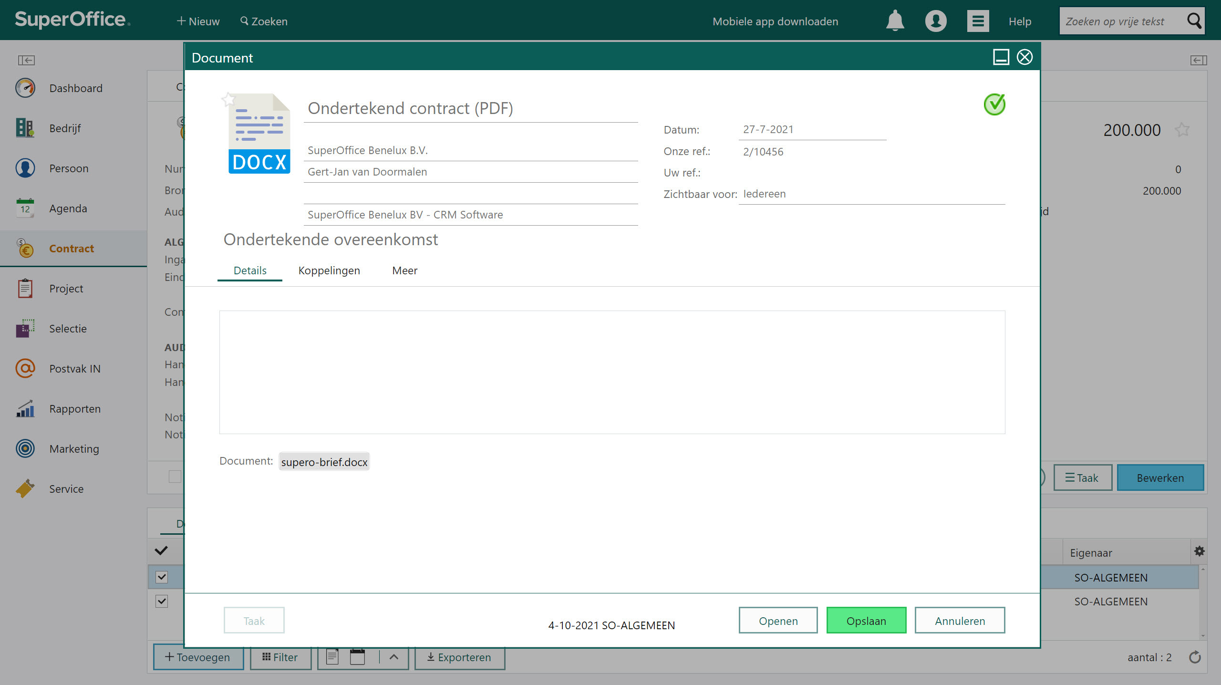The image size is (1221, 685).
Task: Toggle the select-all checkmark header
Action: click(161, 550)
